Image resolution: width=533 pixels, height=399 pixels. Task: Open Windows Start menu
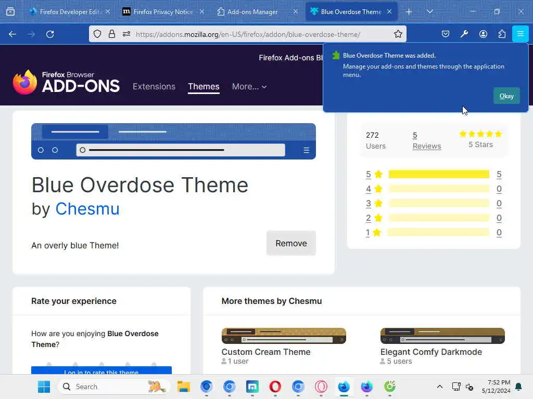44,387
